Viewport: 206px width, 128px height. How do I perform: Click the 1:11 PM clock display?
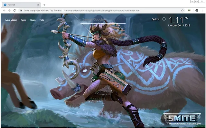tap(178, 20)
